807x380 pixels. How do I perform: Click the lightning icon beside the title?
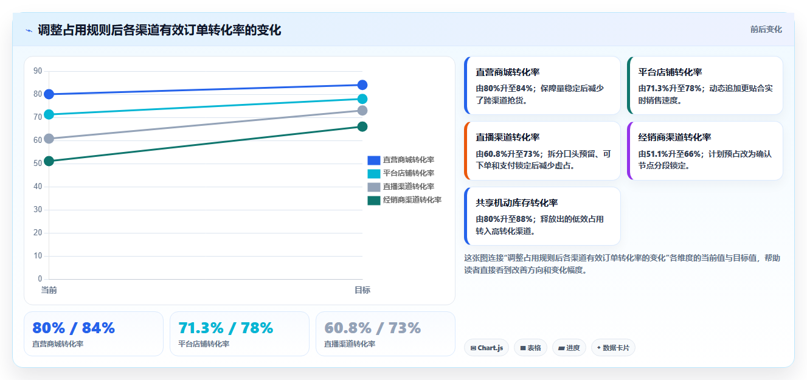click(29, 30)
